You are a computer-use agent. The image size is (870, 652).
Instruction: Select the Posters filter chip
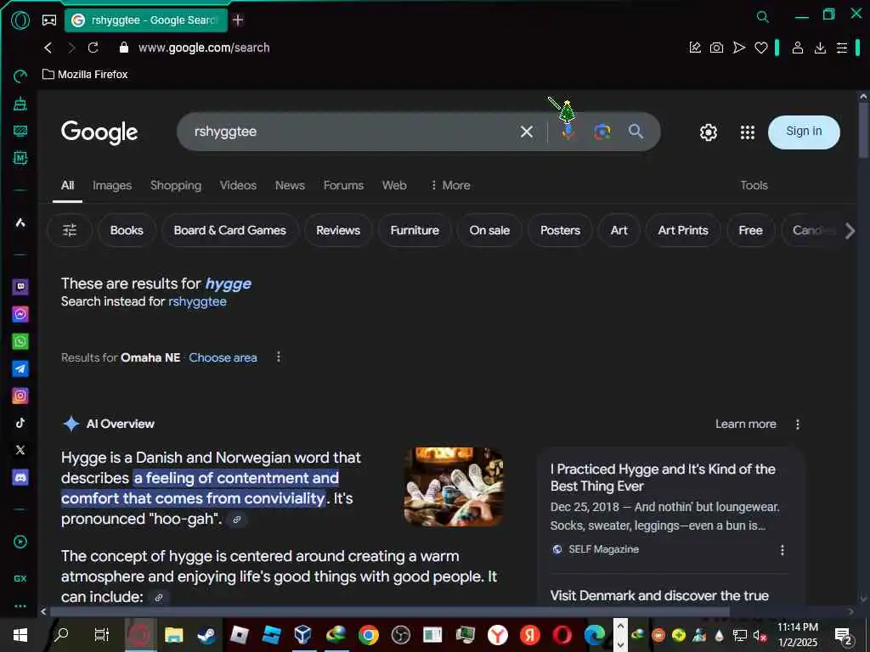(560, 230)
